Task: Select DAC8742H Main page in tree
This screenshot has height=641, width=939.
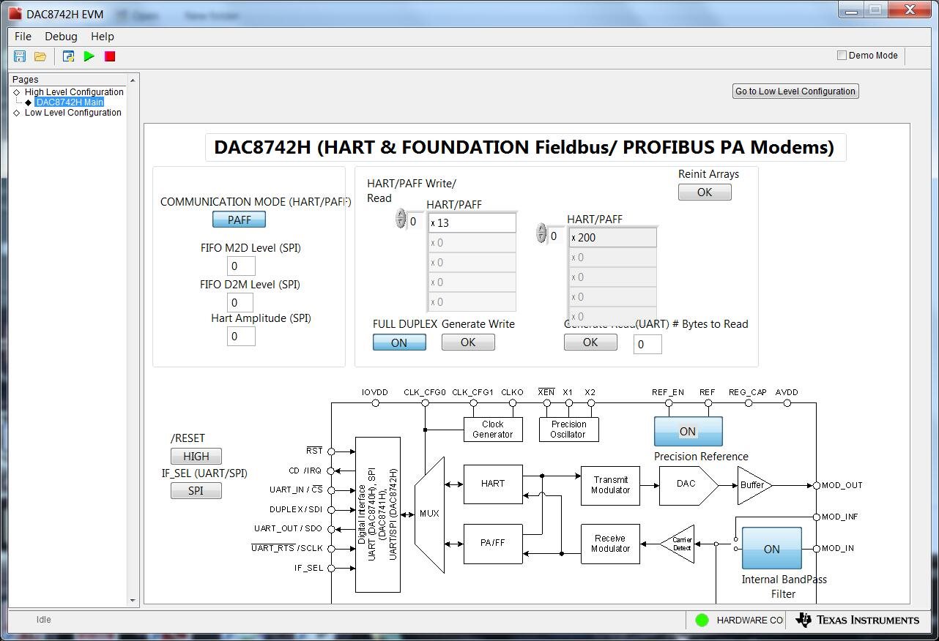Action: tap(70, 102)
